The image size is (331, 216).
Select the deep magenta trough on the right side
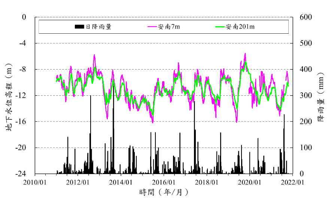237,122
